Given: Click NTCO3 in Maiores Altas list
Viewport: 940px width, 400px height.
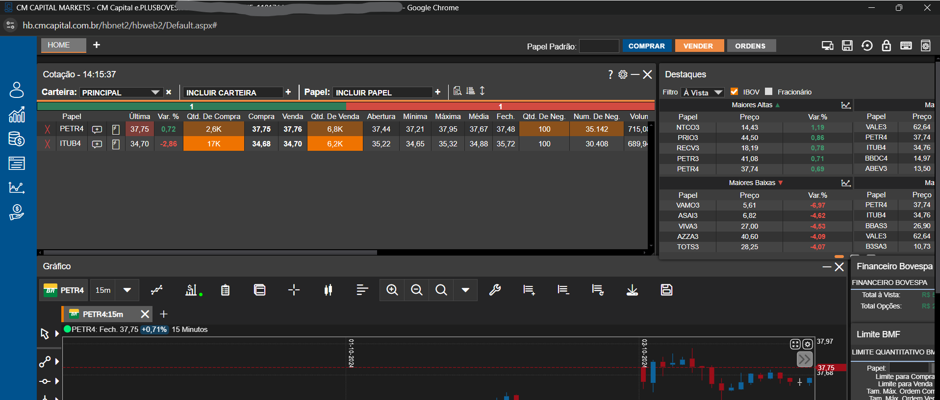Looking at the screenshot, I should [687, 127].
